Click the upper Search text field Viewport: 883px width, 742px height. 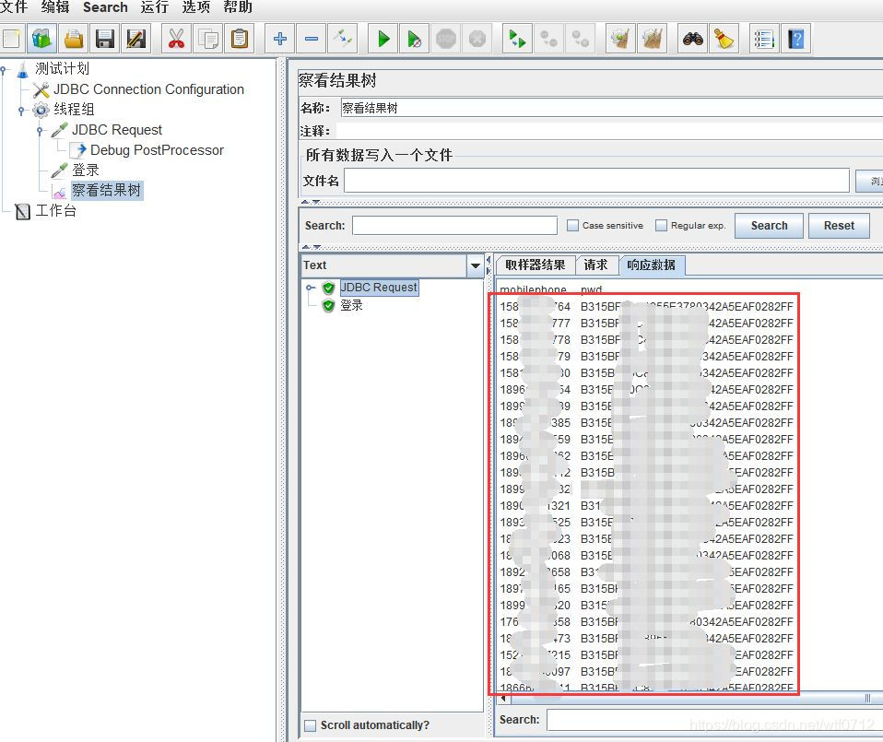pos(454,226)
